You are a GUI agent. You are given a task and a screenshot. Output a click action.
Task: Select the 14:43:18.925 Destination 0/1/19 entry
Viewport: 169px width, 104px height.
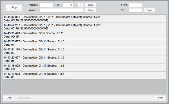(x=84, y=67)
